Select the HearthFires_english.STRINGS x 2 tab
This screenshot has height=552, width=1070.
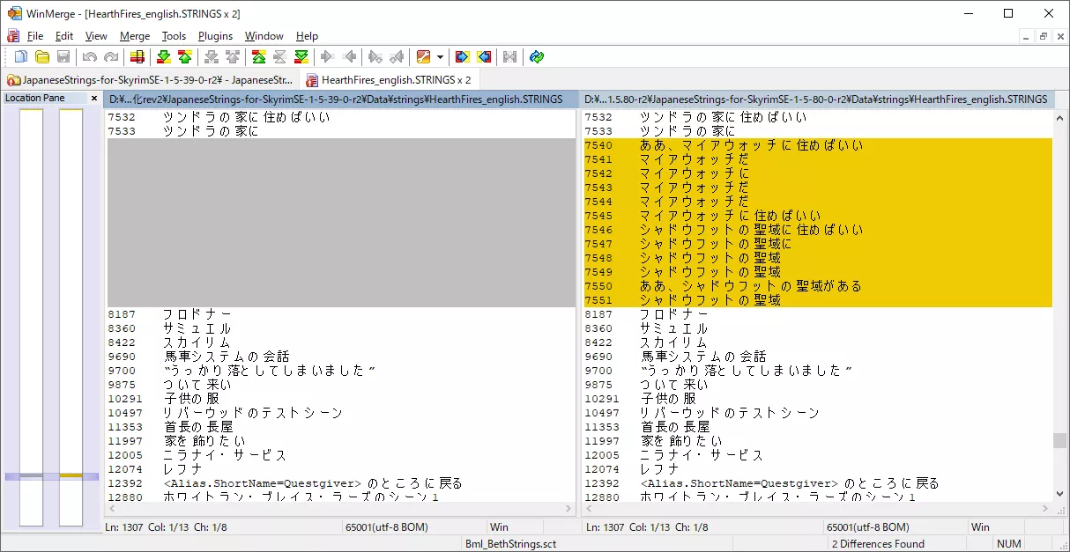click(389, 79)
